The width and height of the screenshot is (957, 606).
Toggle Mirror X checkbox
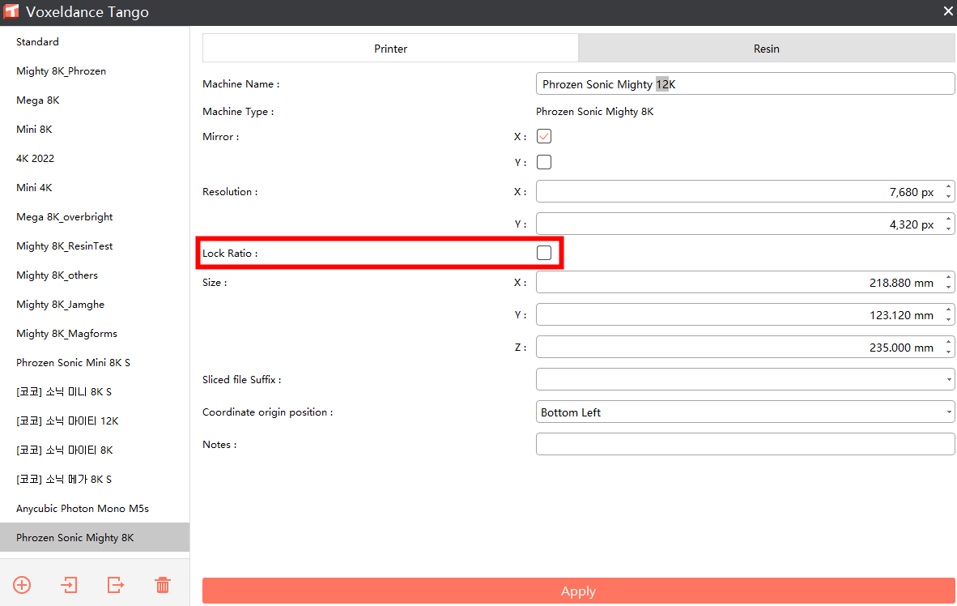click(x=544, y=136)
